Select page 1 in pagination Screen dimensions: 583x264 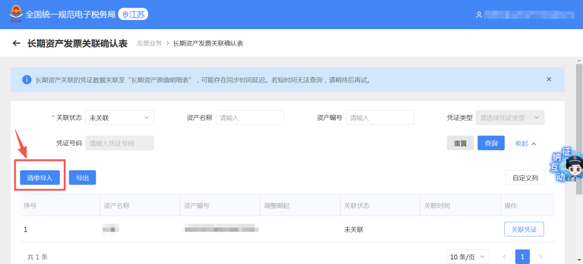pos(523,256)
